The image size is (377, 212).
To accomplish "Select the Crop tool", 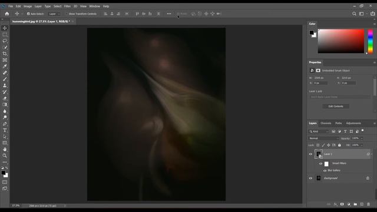I will pos(5,54).
